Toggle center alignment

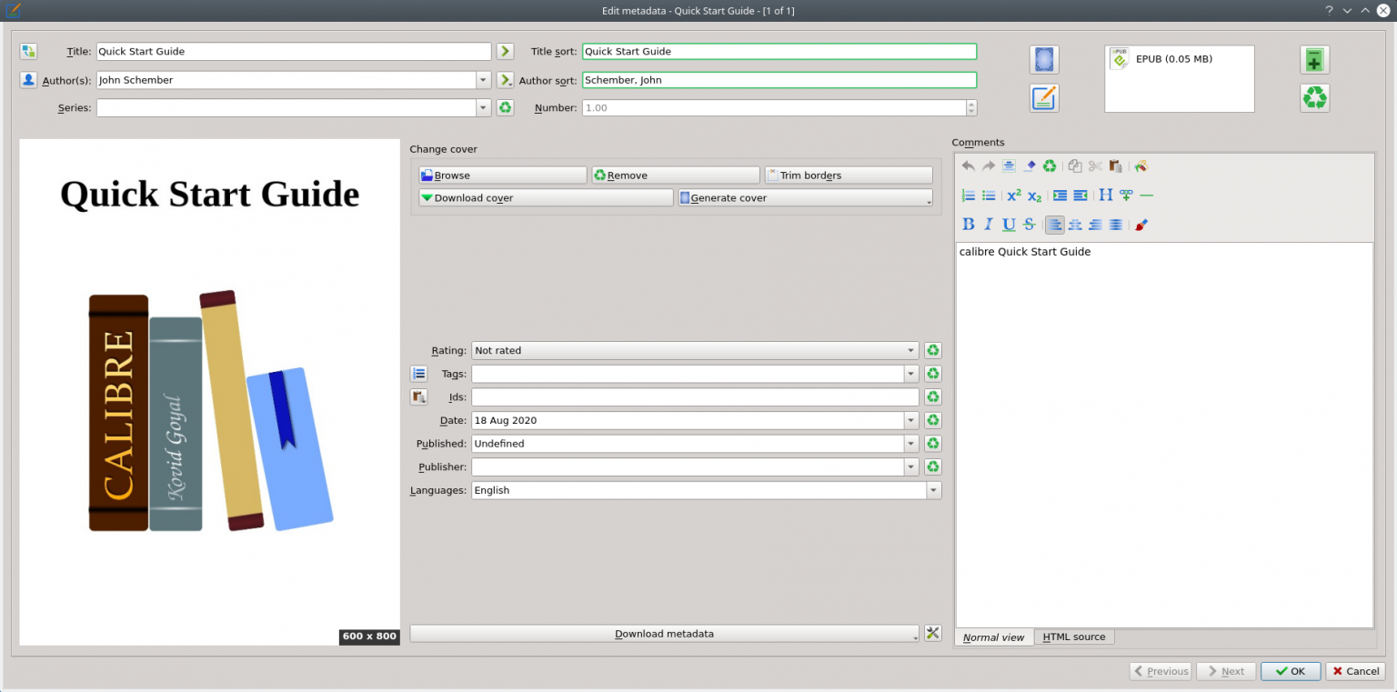click(x=1075, y=225)
